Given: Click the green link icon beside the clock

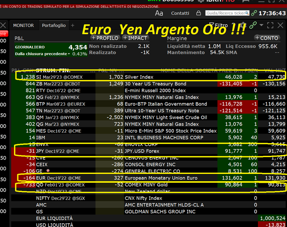Looking at the screenshot, I should point(254,13).
